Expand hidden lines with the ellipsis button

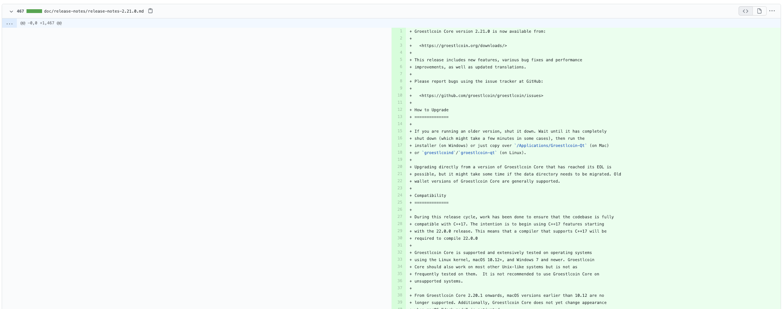tap(9, 23)
